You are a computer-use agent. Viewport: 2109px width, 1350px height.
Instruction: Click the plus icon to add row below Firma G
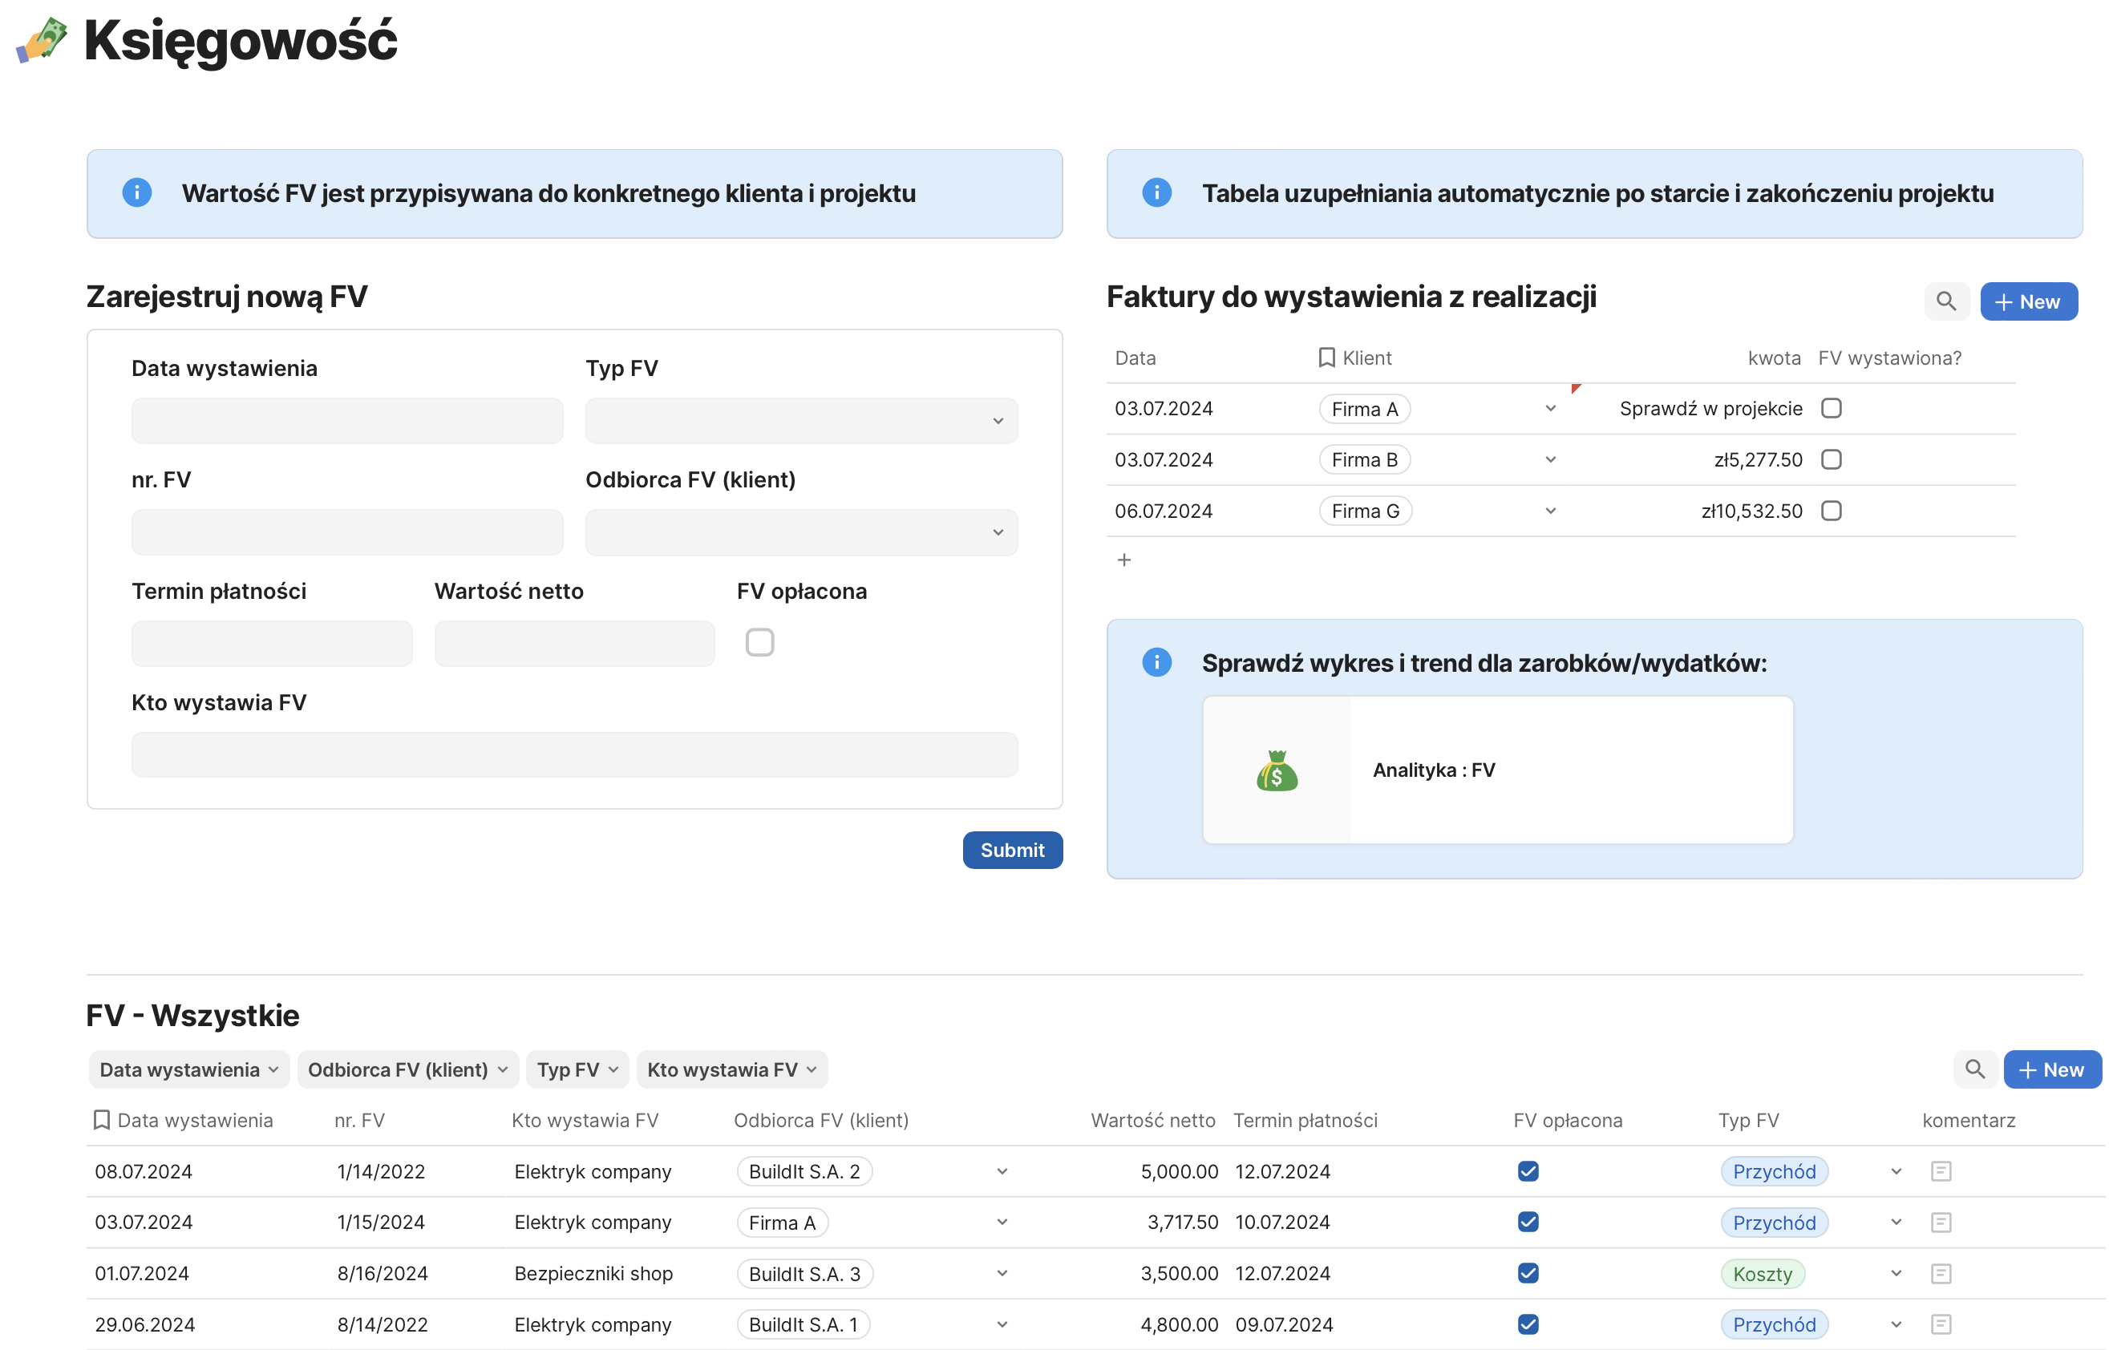tap(1123, 560)
